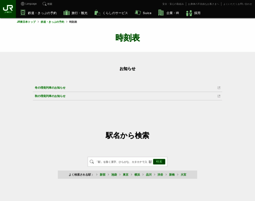Open 冬の増発列車のお知らせ notice
The image size is (255, 201).
pos(50,88)
